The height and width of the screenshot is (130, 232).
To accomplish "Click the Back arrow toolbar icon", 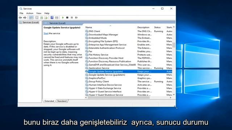I will 20,18.
